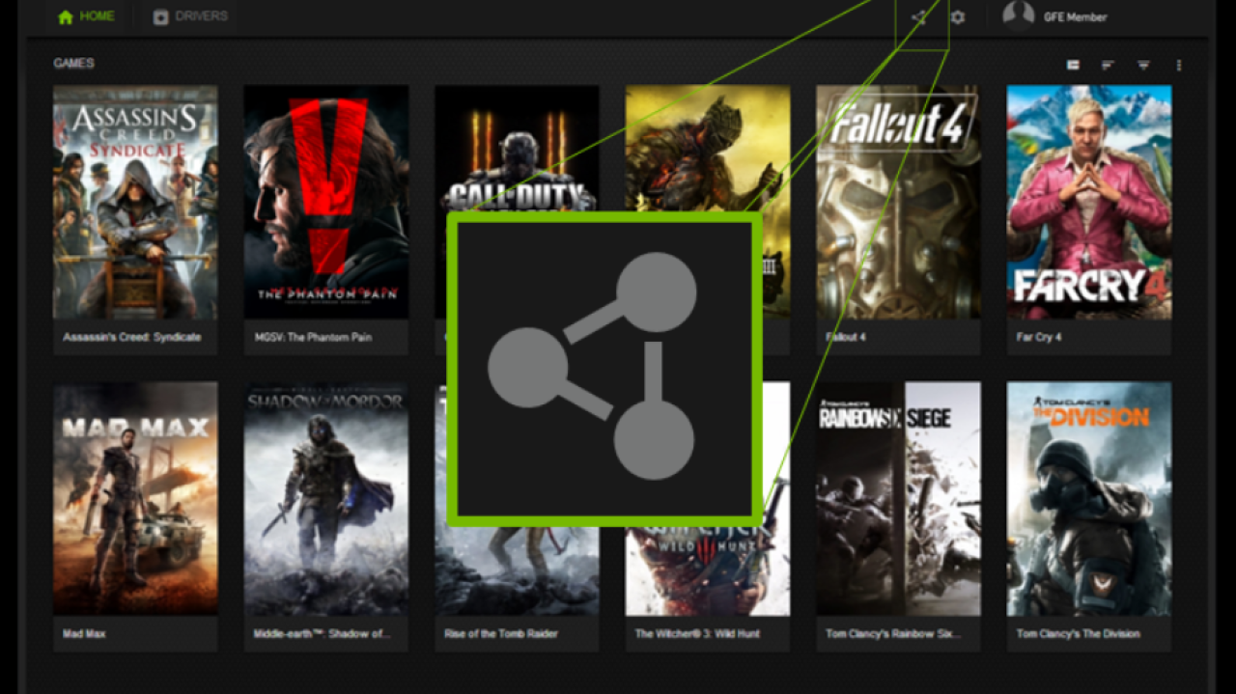Image resolution: width=1236 pixels, height=694 pixels.
Task: Select the Far Cry 4 cover art
Action: click(1089, 203)
